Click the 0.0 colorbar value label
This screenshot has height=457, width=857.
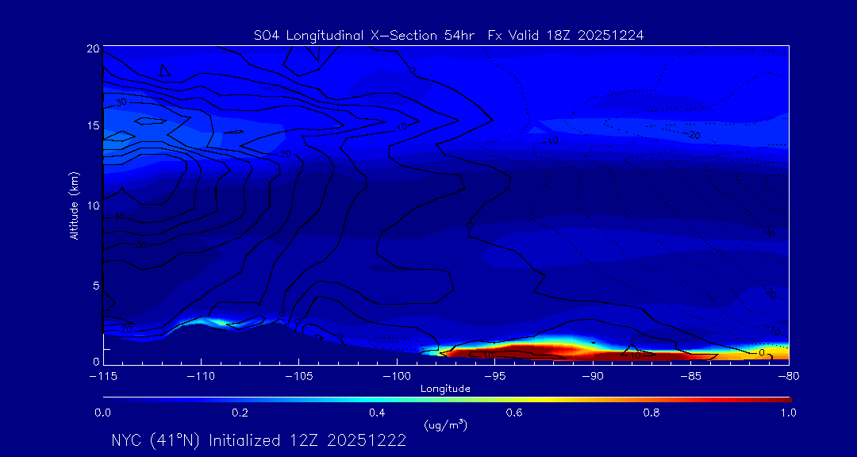point(103,413)
